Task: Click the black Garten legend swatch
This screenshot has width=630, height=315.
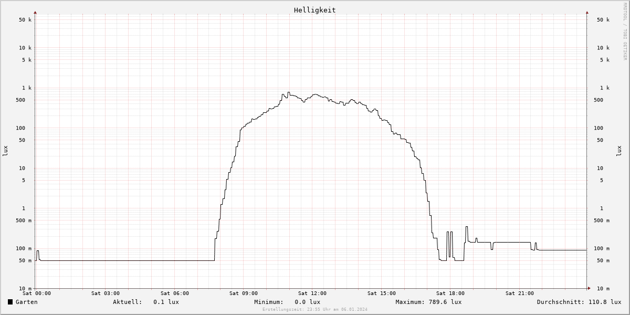Action: pos(10,302)
